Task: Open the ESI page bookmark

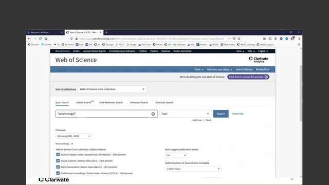Action: pyautogui.click(x=108, y=45)
